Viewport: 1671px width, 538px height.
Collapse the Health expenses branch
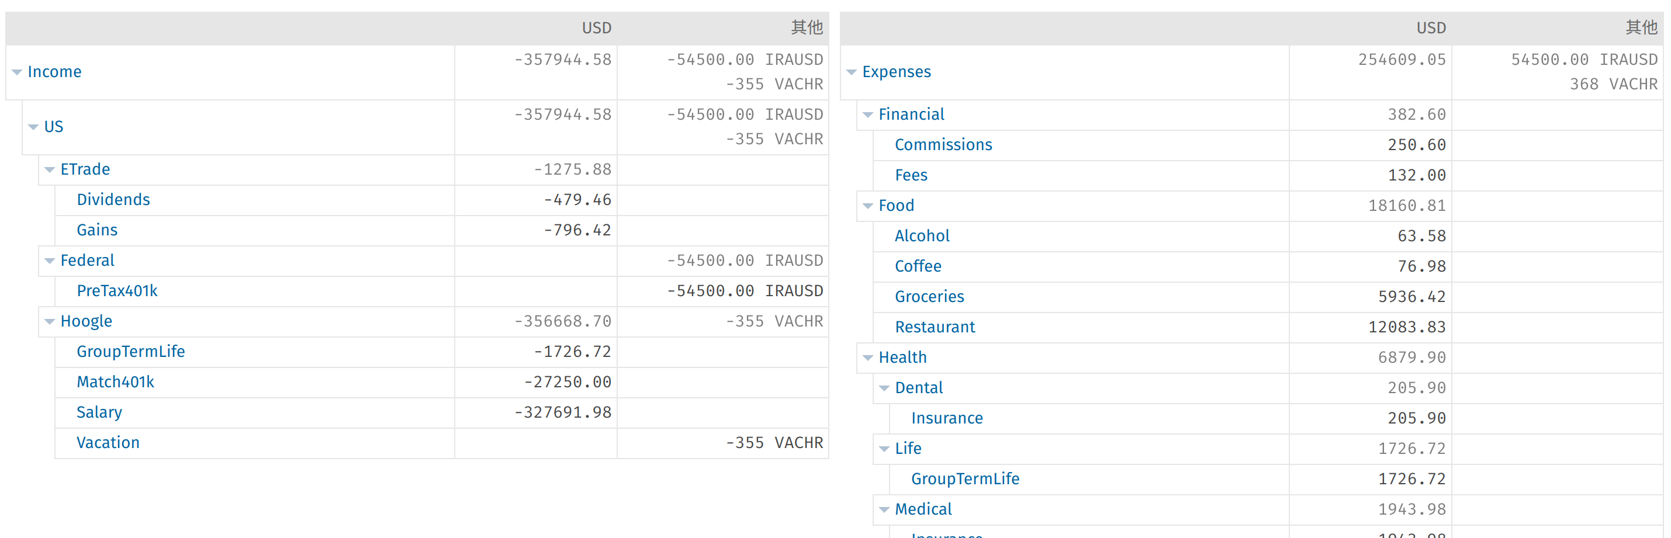868,358
